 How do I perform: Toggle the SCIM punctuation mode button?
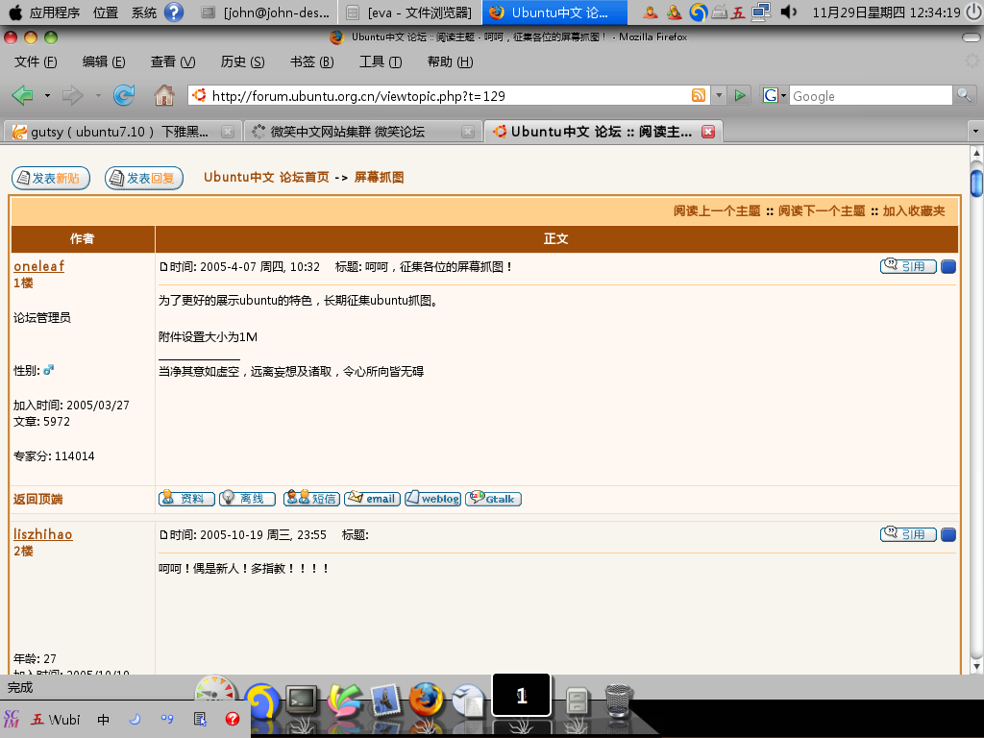coord(167,719)
